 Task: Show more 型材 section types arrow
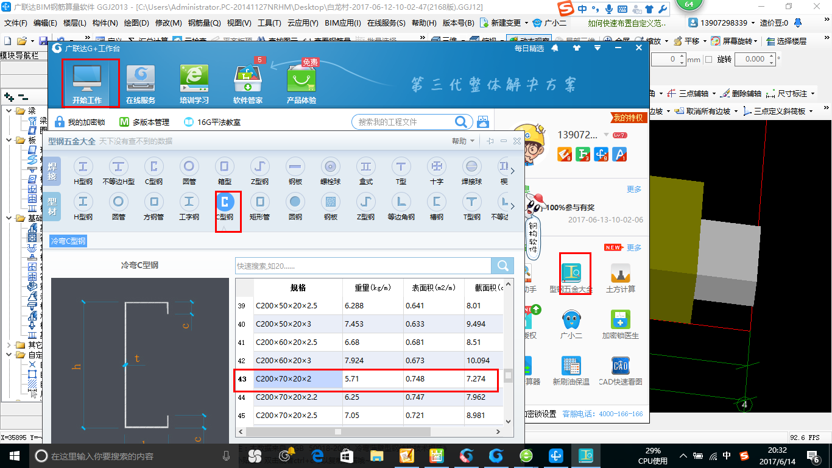pos(512,206)
